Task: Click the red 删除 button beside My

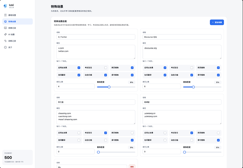Action: [x=132, y=167]
